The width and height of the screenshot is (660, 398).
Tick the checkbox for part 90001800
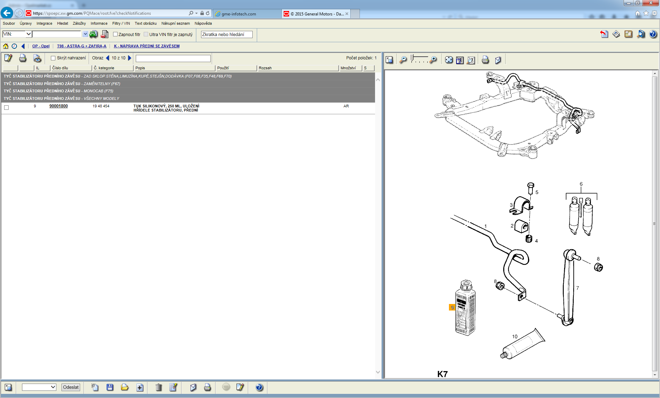click(7, 108)
